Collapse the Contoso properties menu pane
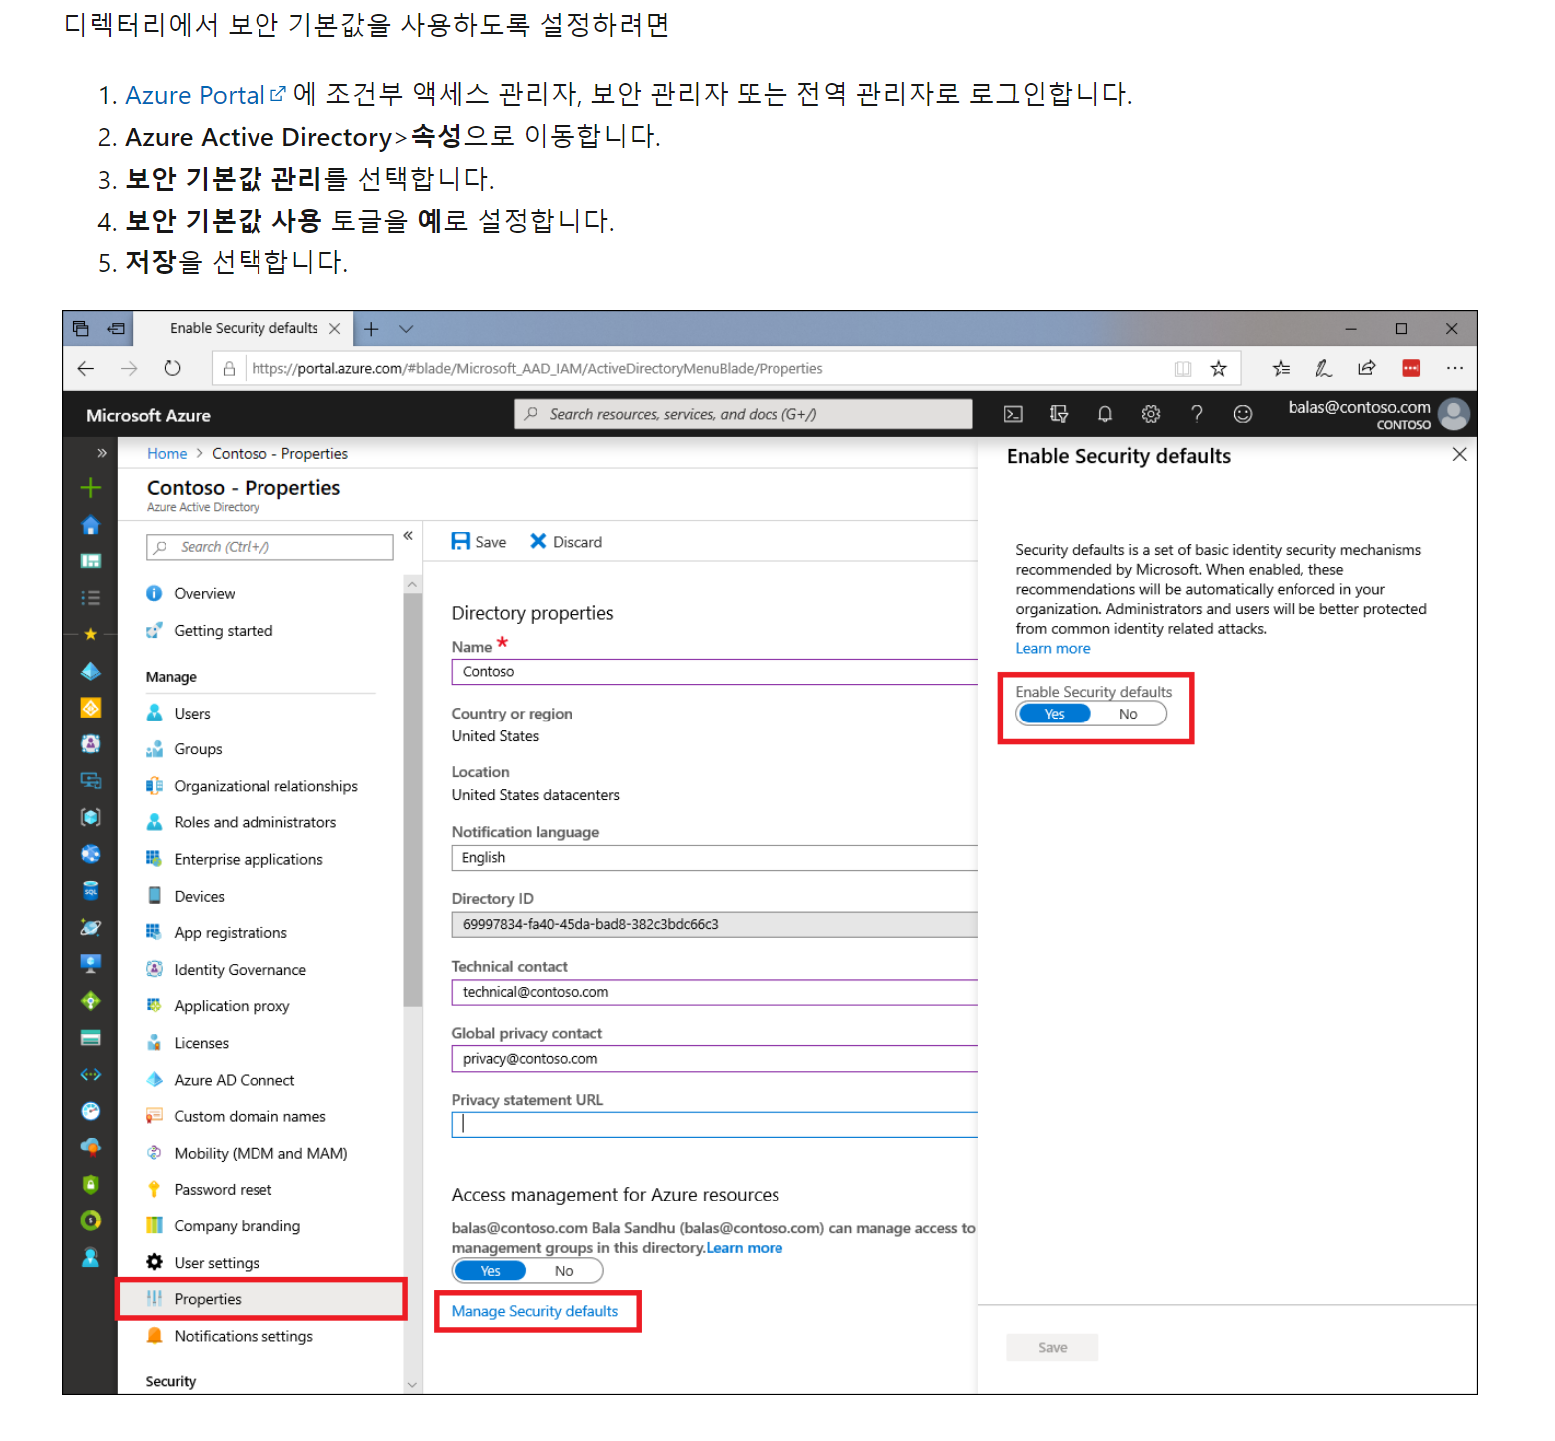 [408, 536]
